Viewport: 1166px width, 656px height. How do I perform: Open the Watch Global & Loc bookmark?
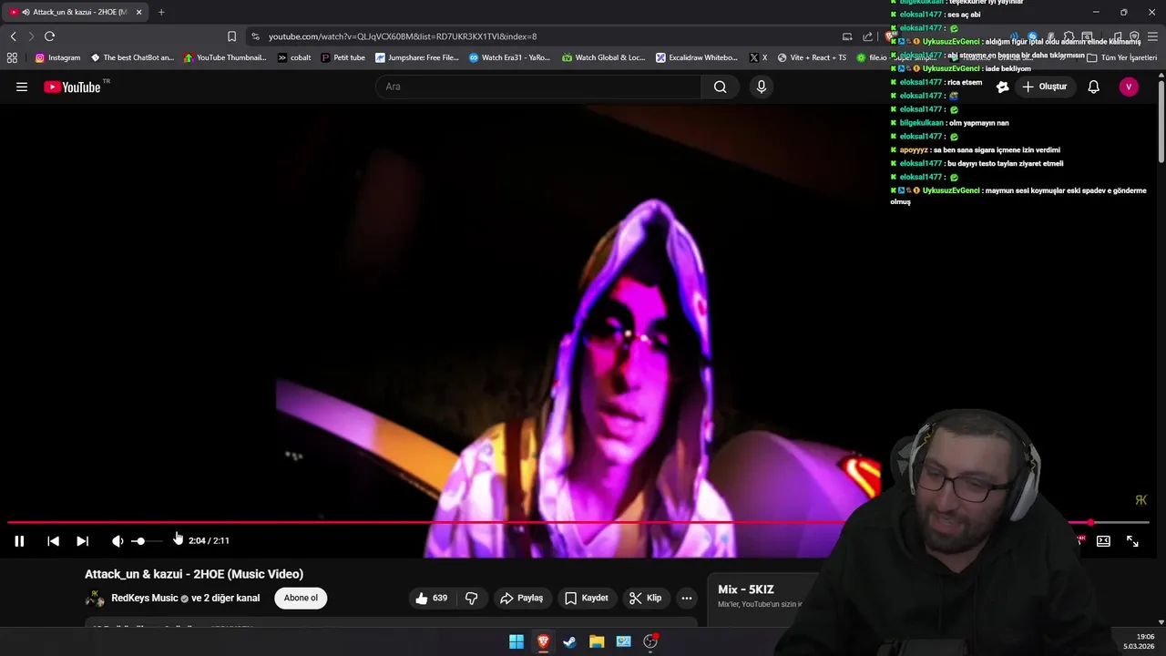click(x=603, y=57)
